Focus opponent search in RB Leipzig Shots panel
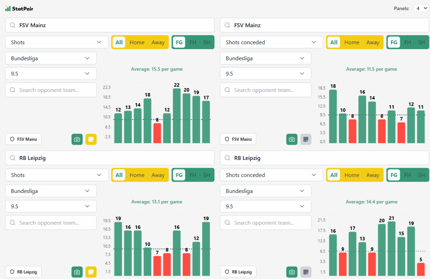Viewport: 430px width, 279px height. pyautogui.click(x=51, y=222)
